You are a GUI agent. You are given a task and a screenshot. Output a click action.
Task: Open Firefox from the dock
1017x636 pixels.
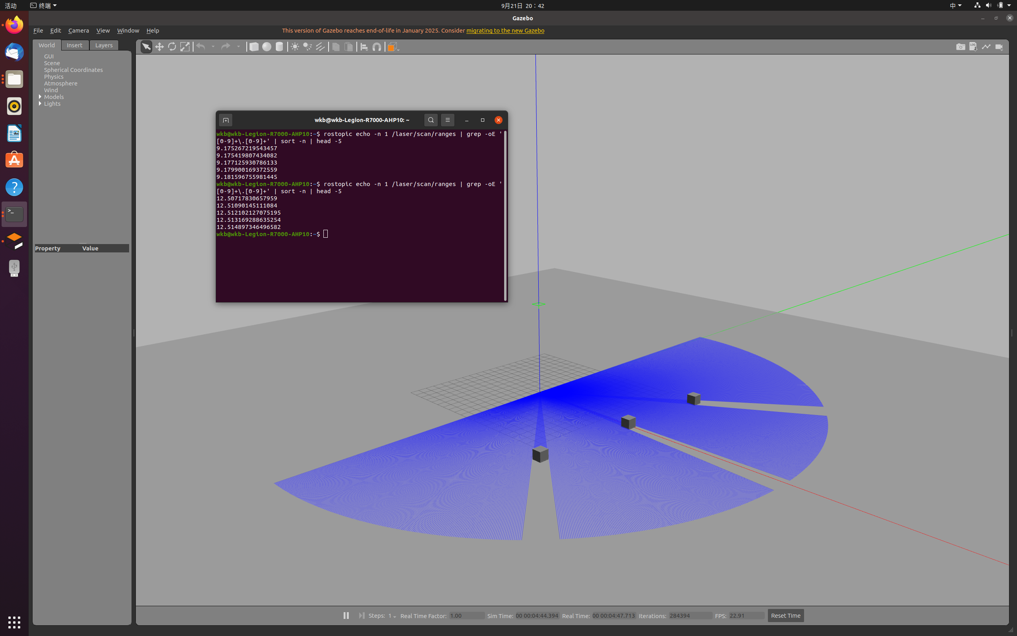[x=14, y=25]
